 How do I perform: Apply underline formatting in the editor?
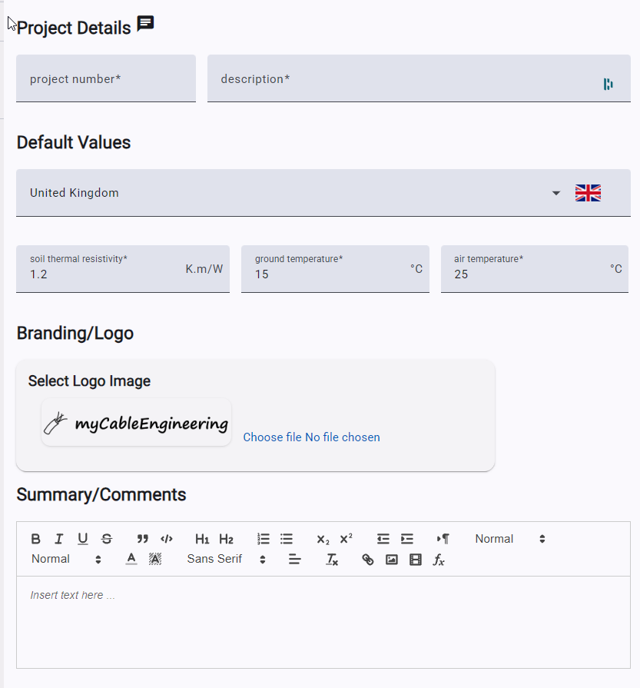(82, 539)
